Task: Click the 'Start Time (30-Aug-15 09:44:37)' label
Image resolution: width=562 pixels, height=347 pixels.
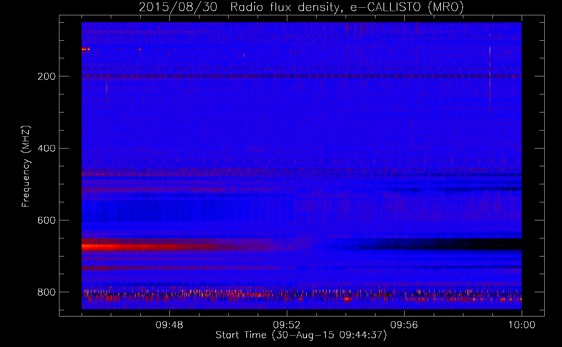Action: [x=301, y=335]
